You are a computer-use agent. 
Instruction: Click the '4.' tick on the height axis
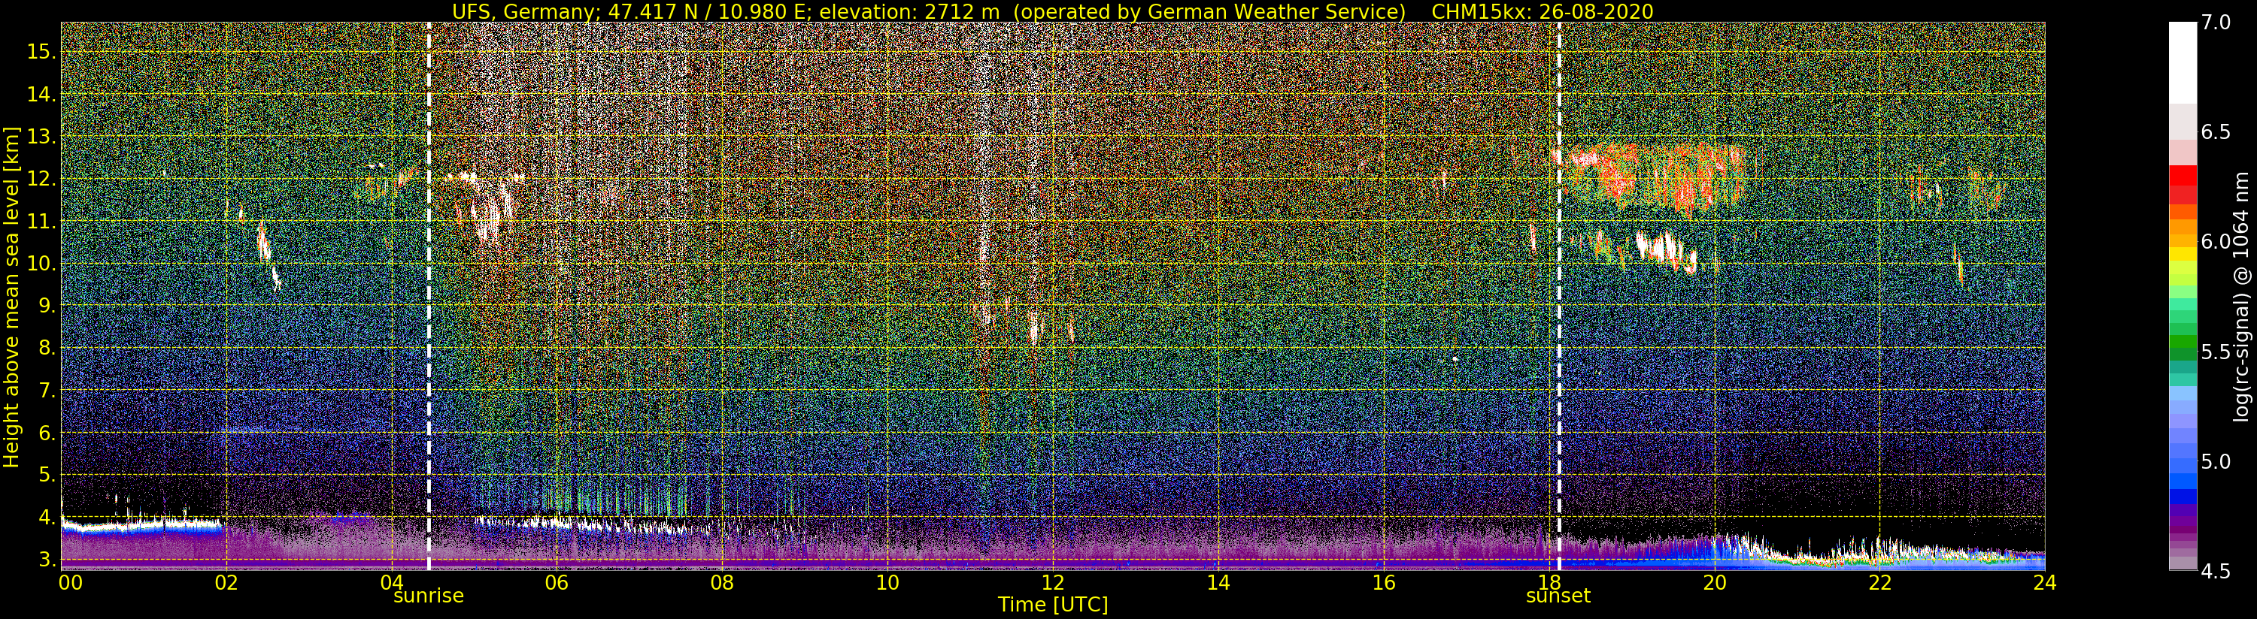[47, 518]
